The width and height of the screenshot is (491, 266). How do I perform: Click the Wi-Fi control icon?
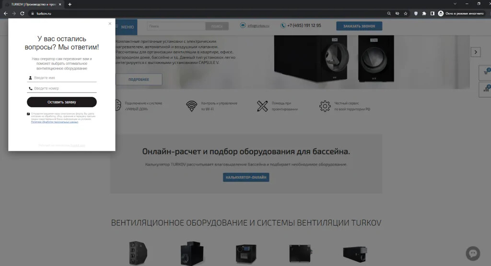coord(192,106)
